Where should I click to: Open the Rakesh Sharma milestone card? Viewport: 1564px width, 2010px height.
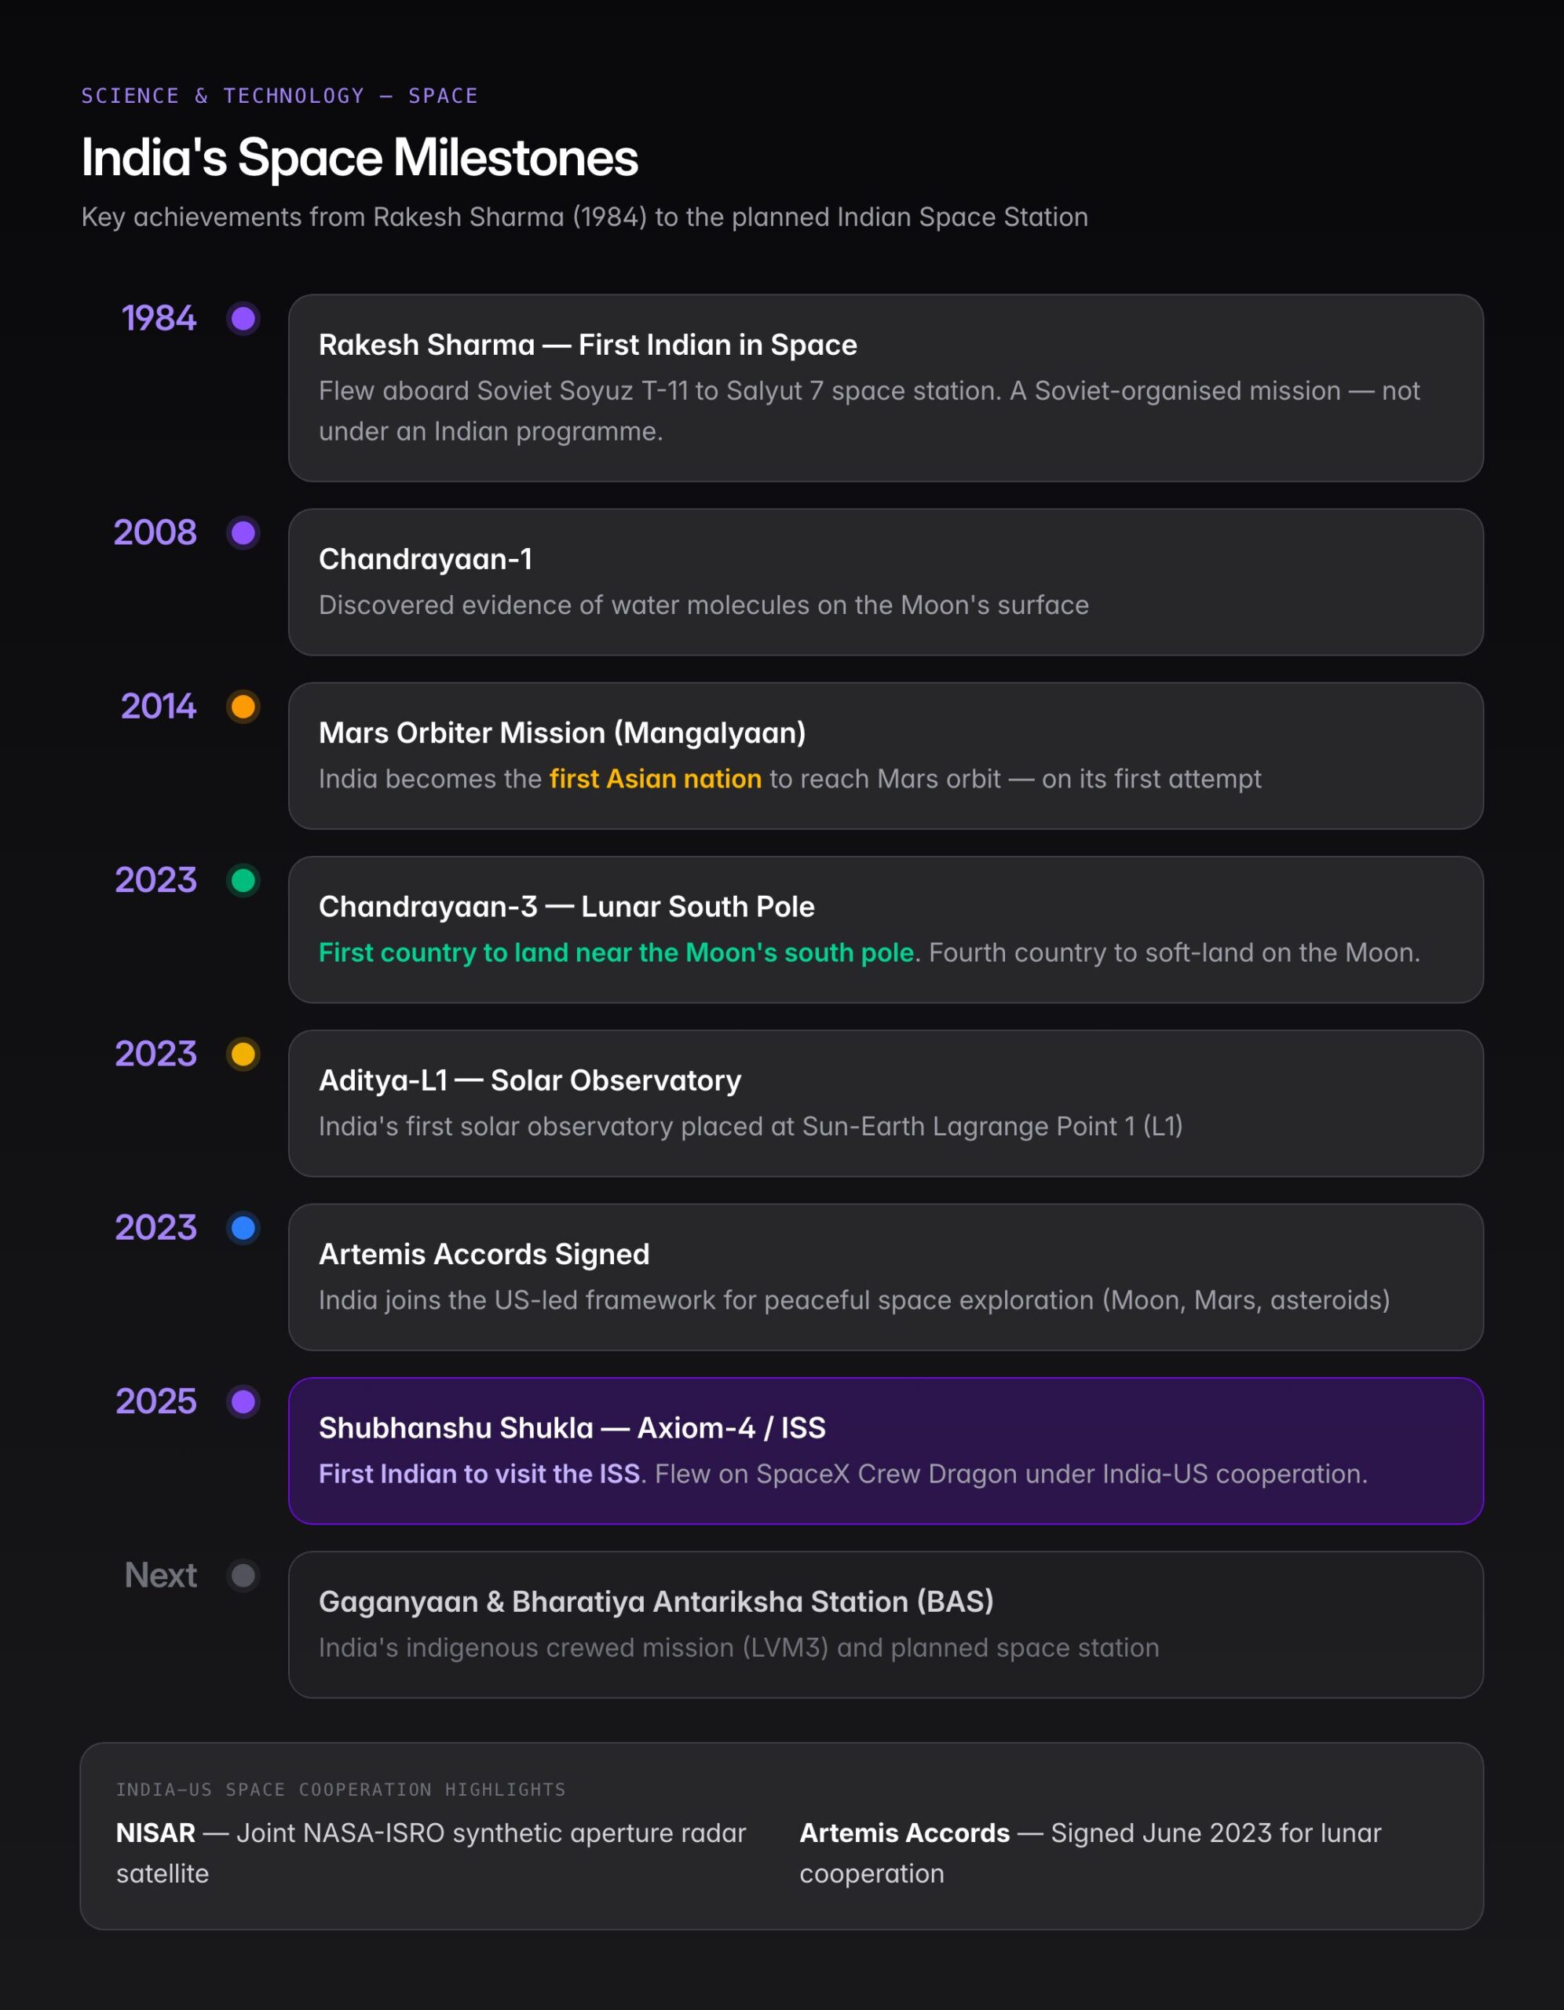tap(886, 389)
